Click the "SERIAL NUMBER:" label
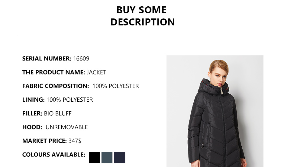 [x=47, y=59]
